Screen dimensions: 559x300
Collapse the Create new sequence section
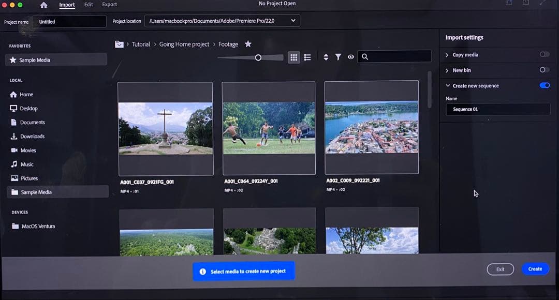[447, 86]
